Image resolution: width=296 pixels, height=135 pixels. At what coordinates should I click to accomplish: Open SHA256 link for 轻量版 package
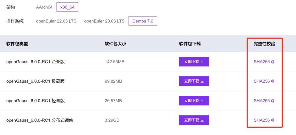[262, 101]
